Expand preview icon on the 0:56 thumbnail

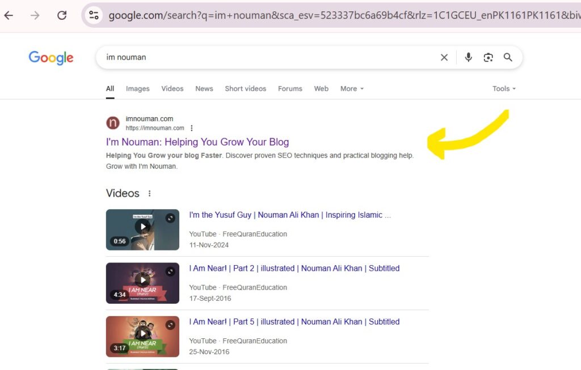click(170, 218)
